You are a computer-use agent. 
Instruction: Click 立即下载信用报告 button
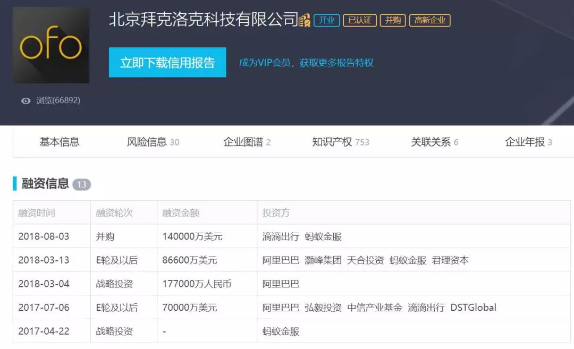[x=167, y=62]
